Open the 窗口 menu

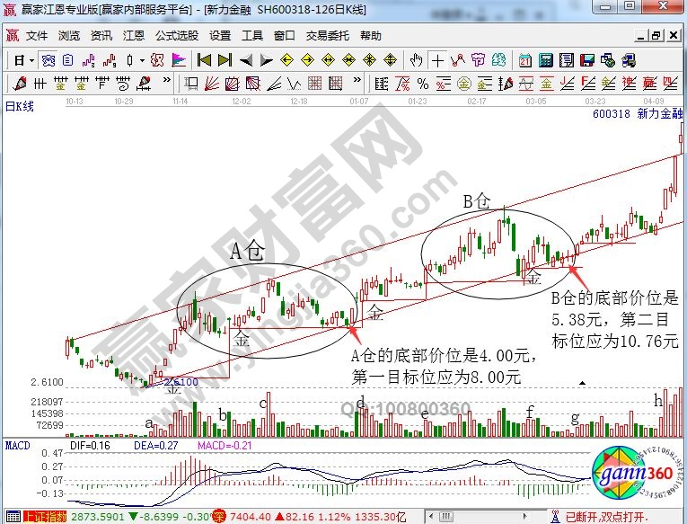click(285, 36)
